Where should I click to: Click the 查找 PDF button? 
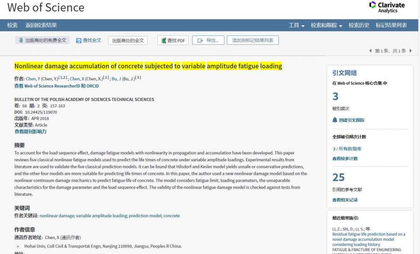point(173,41)
